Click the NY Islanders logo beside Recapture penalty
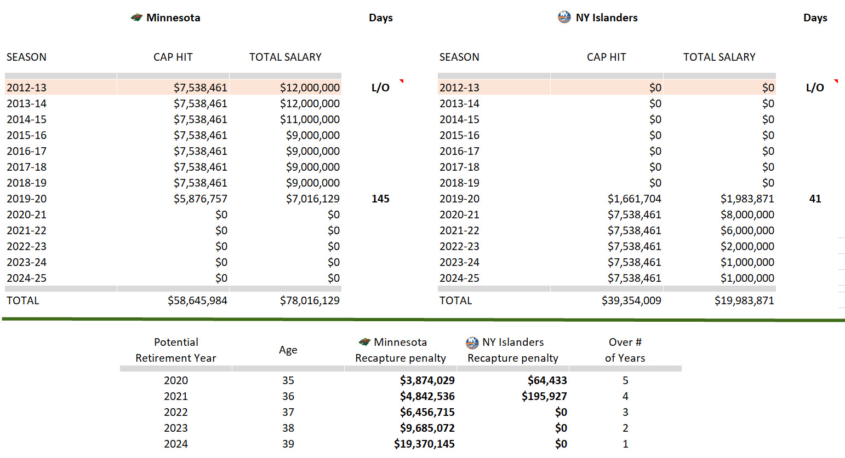 tap(472, 343)
